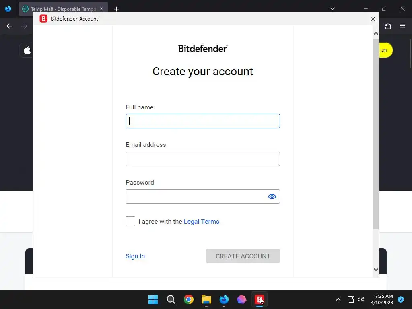Viewport: 412px width, 309px height.
Task: Open the purple gem app in taskbar
Action: coord(242,299)
